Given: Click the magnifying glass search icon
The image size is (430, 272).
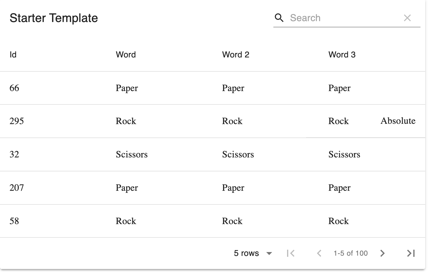Looking at the screenshot, I should [x=279, y=18].
